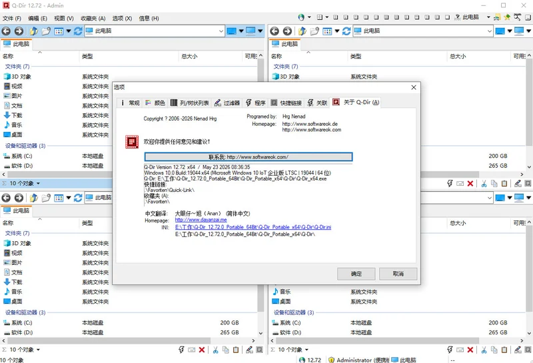Open the 编辑 (E) menu

pyautogui.click(x=37, y=19)
